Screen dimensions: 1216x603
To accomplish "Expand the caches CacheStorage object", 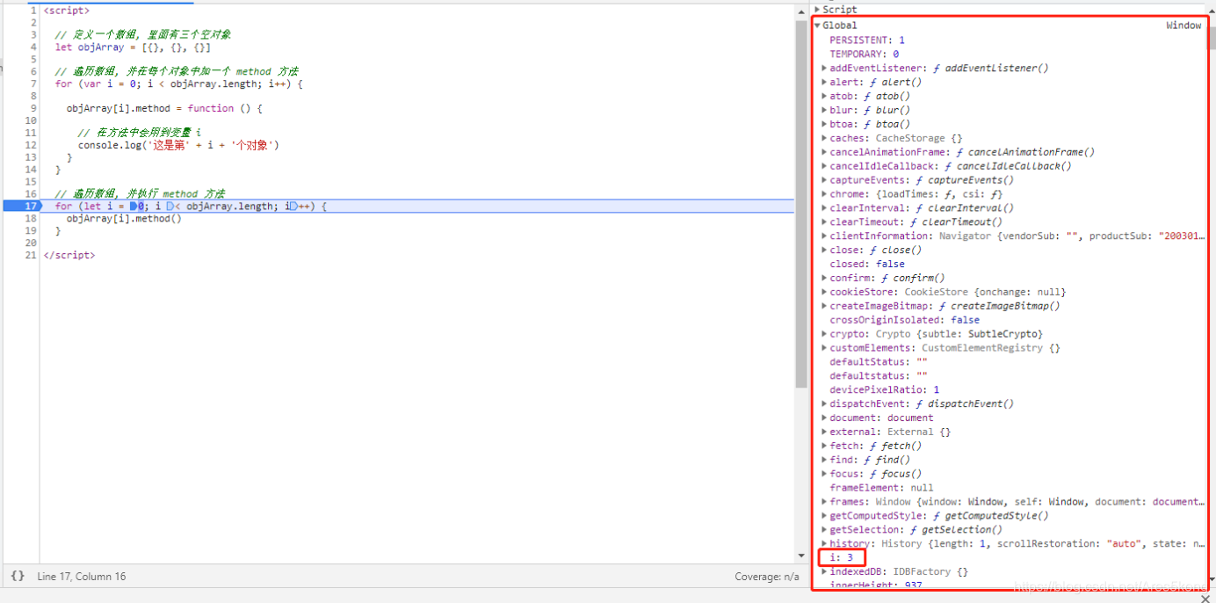I will [x=824, y=138].
